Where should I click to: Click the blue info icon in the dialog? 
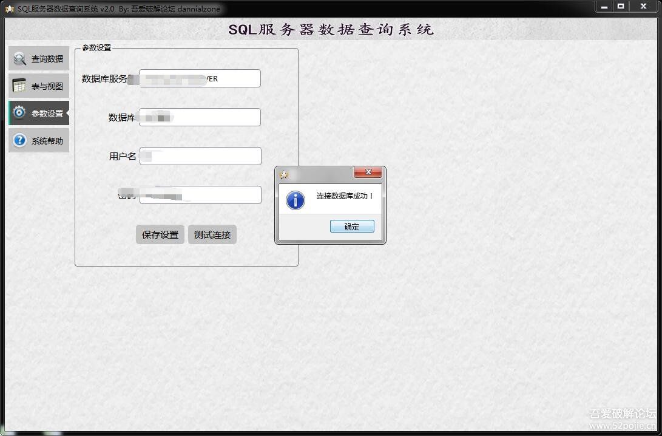296,200
